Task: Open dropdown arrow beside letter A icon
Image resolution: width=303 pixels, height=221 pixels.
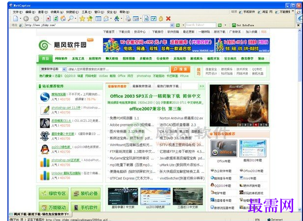Action: coord(121,19)
